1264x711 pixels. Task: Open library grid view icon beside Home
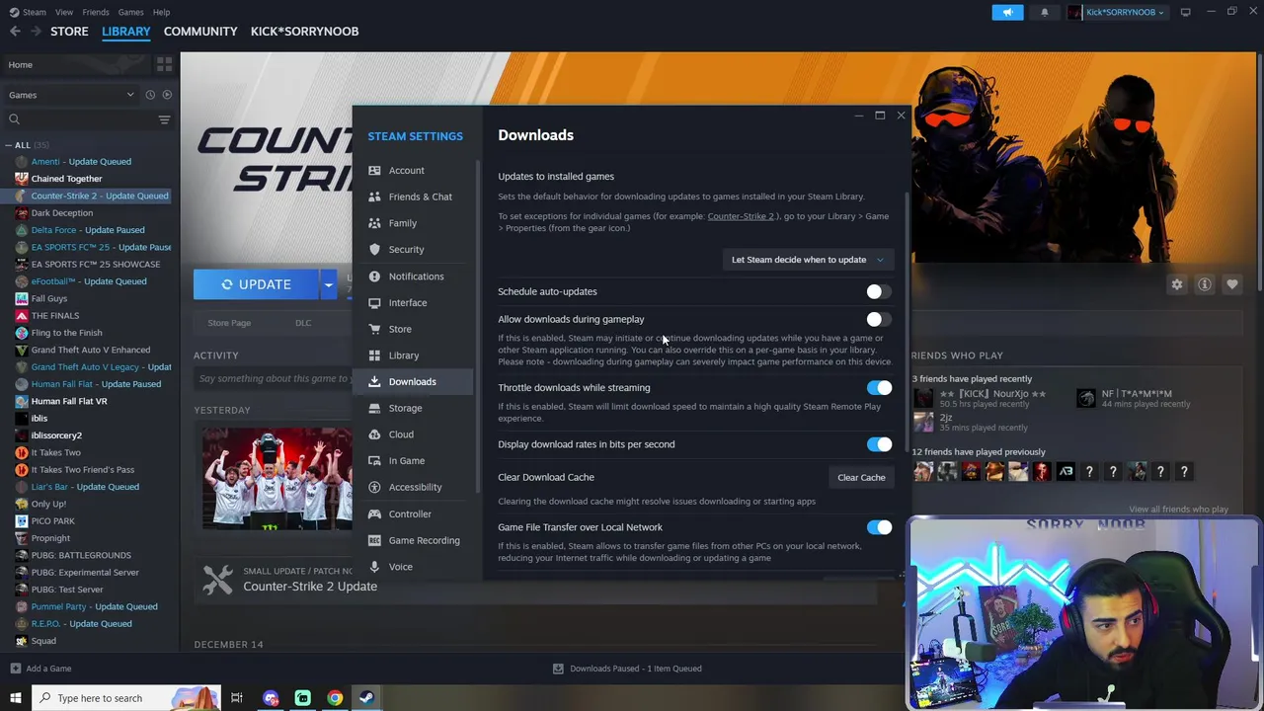pyautogui.click(x=164, y=64)
